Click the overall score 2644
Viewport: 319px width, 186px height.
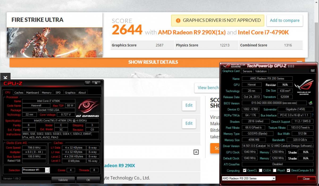tap(127, 30)
